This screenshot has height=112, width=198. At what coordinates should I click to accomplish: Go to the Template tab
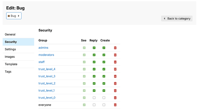[x=18, y=64]
